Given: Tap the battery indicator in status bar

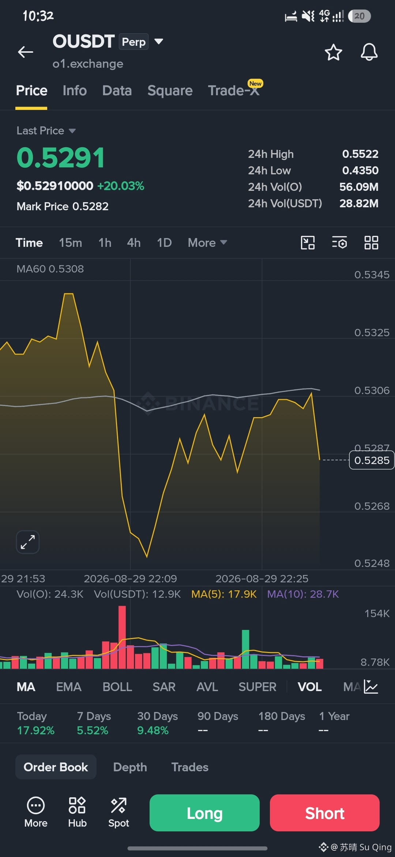Looking at the screenshot, I should pyautogui.click(x=359, y=16).
